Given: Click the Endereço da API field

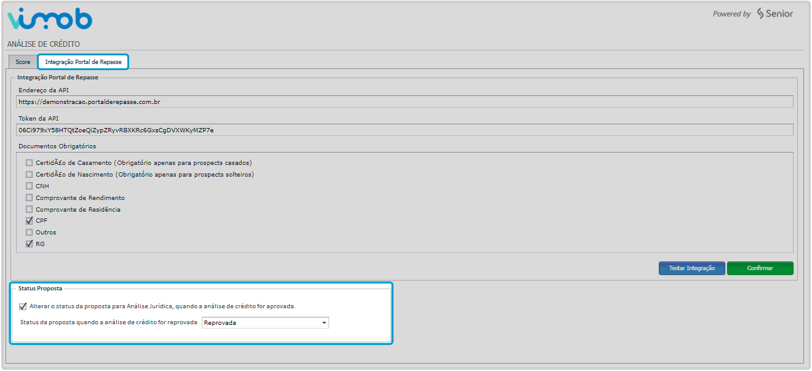Looking at the screenshot, I should point(405,102).
